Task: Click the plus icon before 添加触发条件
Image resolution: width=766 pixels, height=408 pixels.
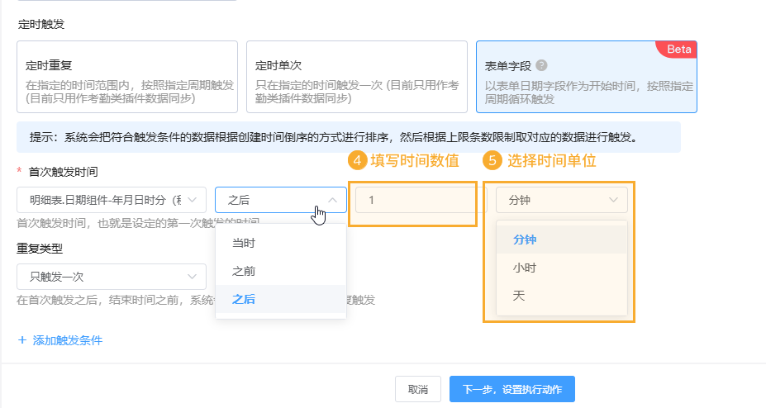Action: [x=22, y=340]
